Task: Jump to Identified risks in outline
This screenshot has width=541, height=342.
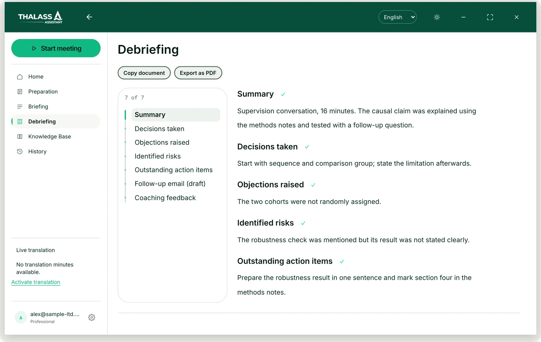Action: (x=158, y=156)
